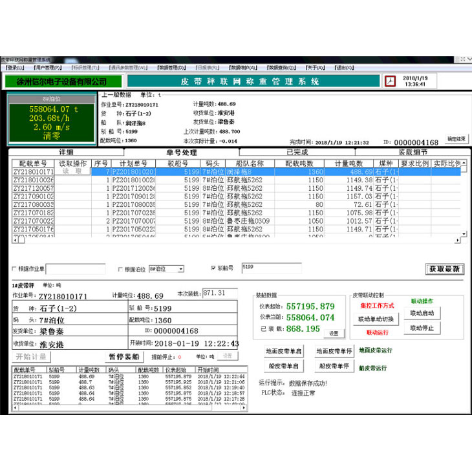Open the 用户管理(P) menu
The width and height of the screenshot is (472, 472).
[x=48, y=68]
